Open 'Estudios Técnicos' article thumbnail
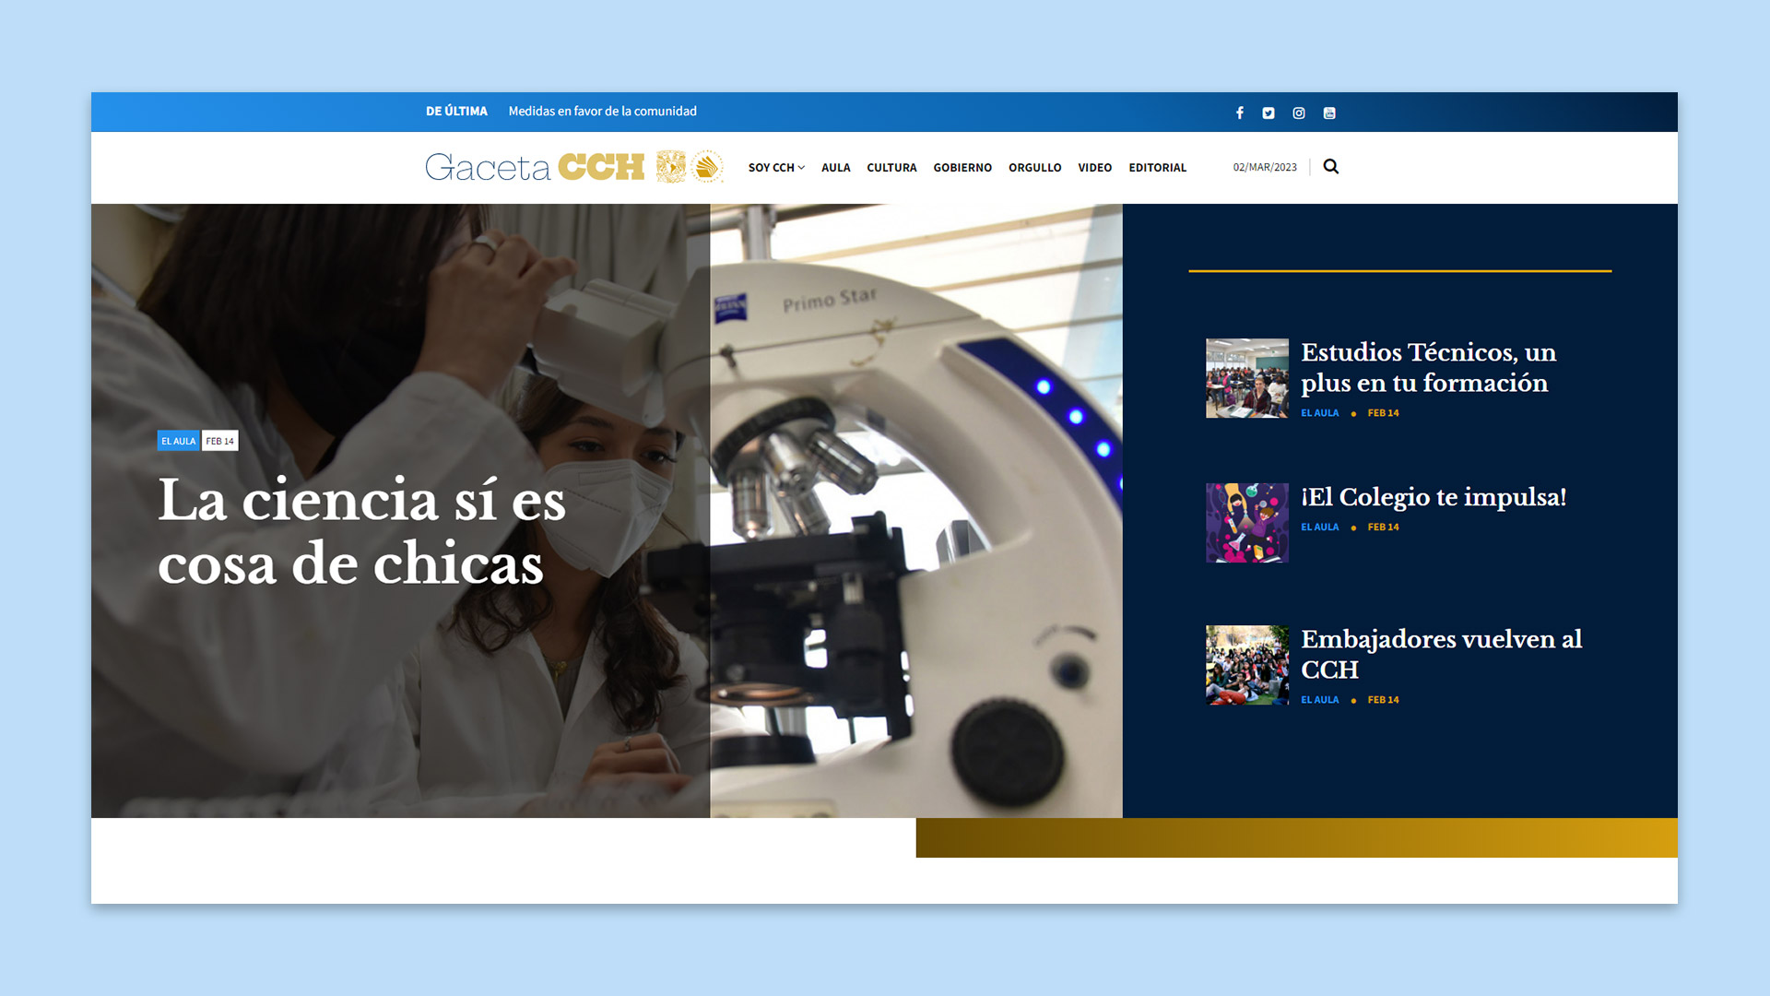1770x996 pixels. (x=1246, y=378)
